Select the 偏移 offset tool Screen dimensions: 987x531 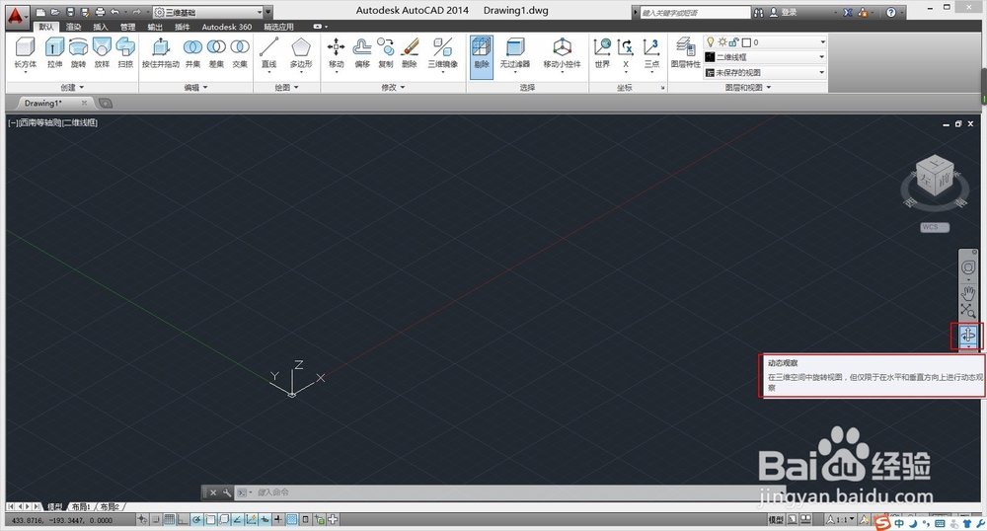[x=362, y=53]
